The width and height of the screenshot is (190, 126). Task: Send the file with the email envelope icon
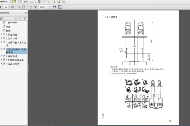(x=31, y=2)
